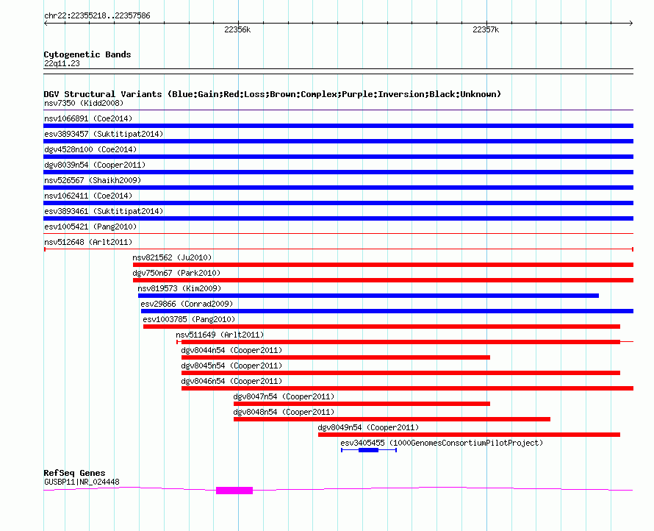Click the blue gain bar under nsv1066891
This screenshot has height=531, width=654.
(338, 126)
